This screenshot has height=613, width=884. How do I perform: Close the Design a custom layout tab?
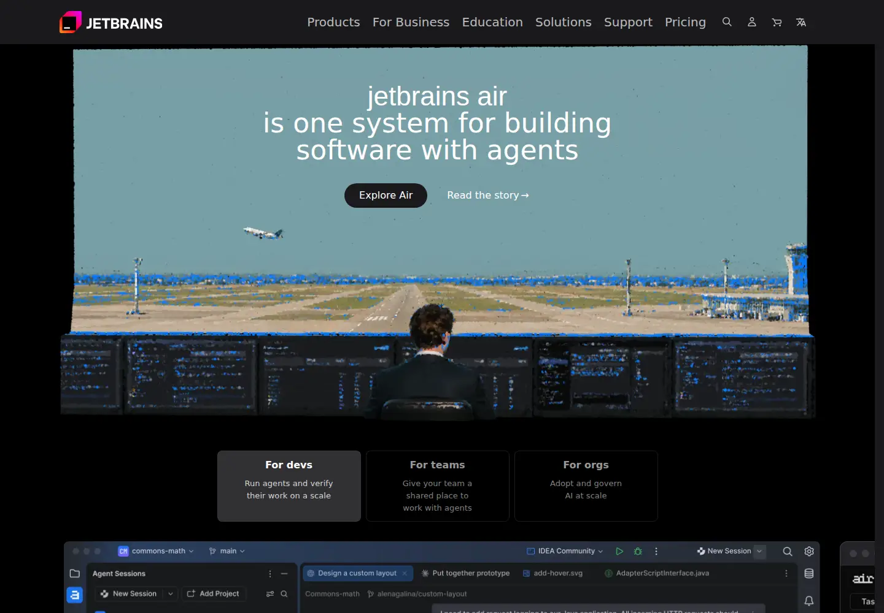point(405,573)
